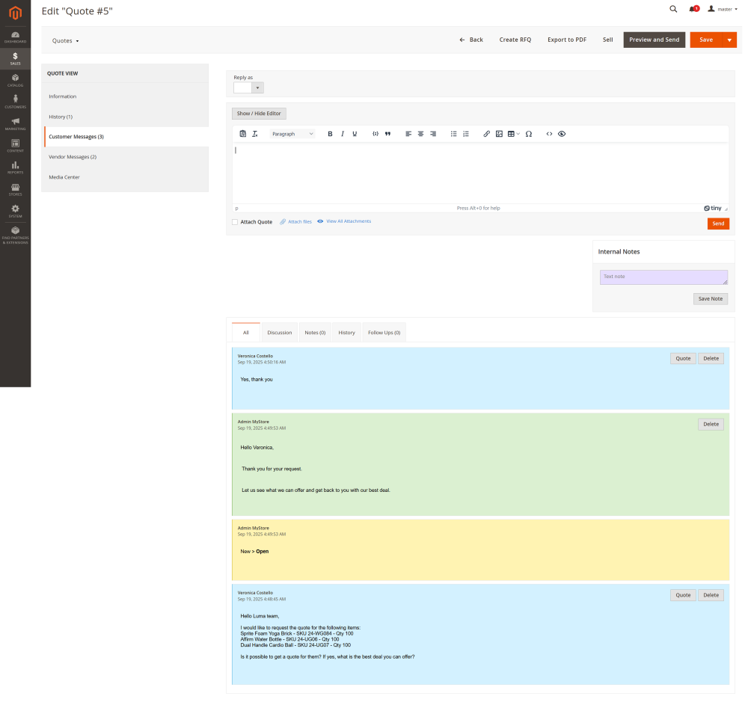This screenshot has width=748, height=708.
Task: Click the Sell button
Action: 607,40
